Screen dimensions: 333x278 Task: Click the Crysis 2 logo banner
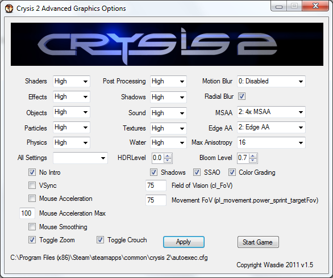click(167, 44)
